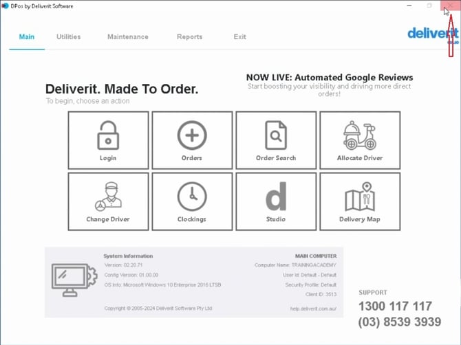
Task: Open the Orders plus-circle tile
Action: (192, 140)
